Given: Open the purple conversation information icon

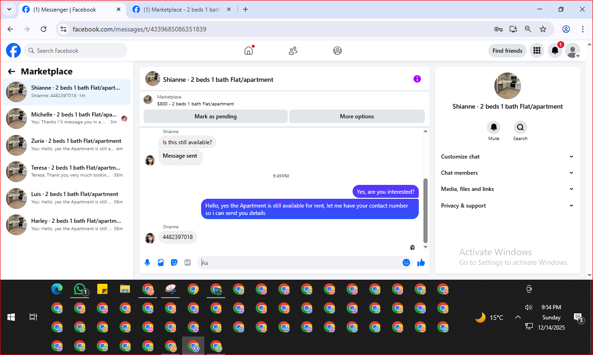Looking at the screenshot, I should [417, 79].
